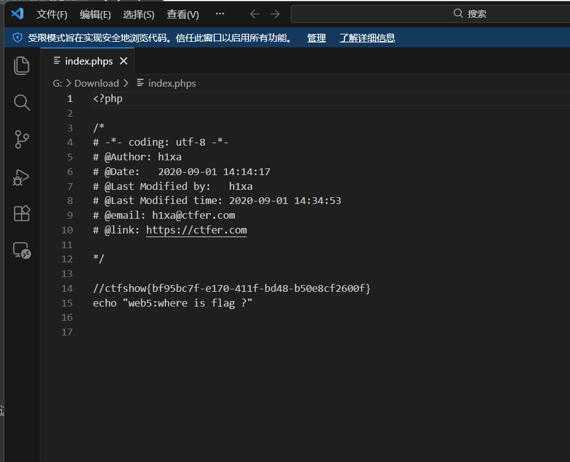The height and width of the screenshot is (462, 570).
Task: Close the index.phps editor tab
Action: pos(124,61)
